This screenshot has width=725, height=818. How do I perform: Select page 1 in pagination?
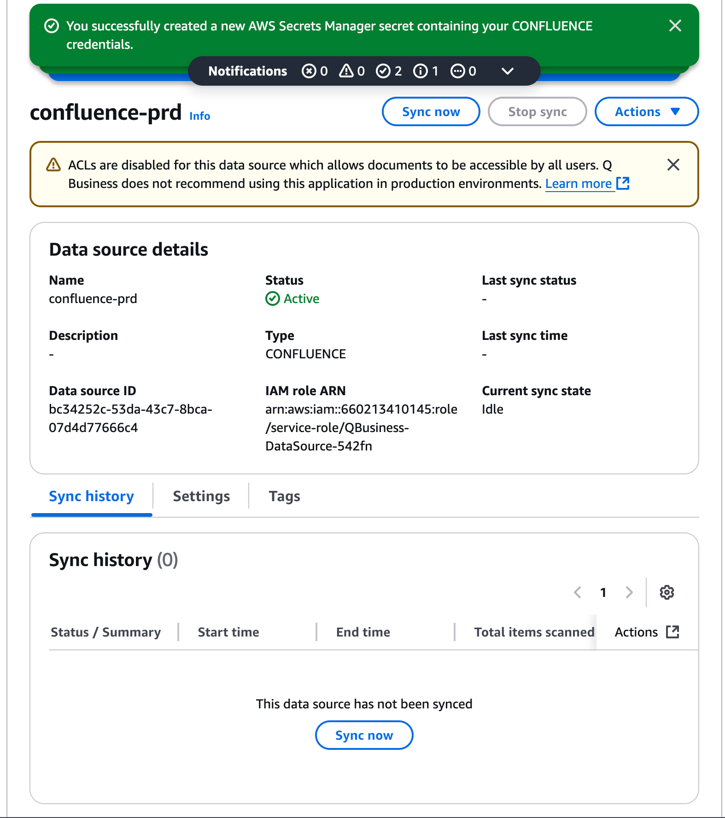[603, 592]
